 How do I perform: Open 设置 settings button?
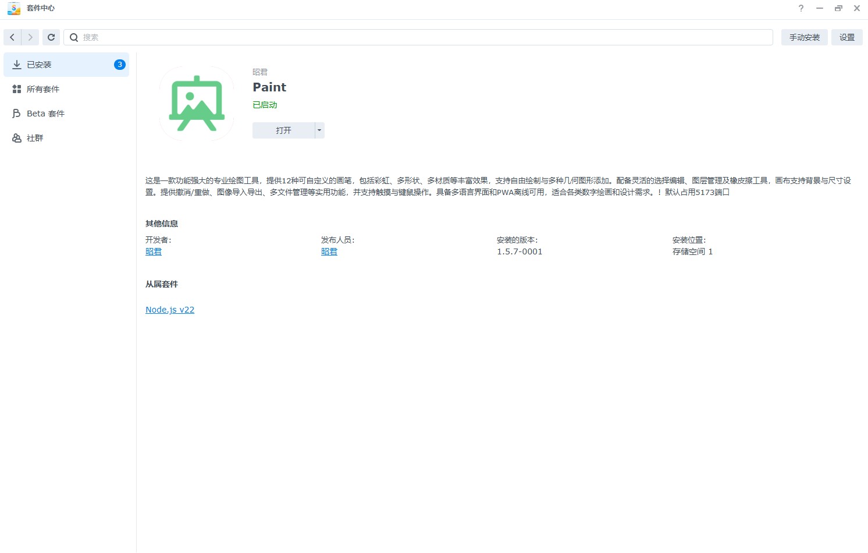(x=846, y=37)
